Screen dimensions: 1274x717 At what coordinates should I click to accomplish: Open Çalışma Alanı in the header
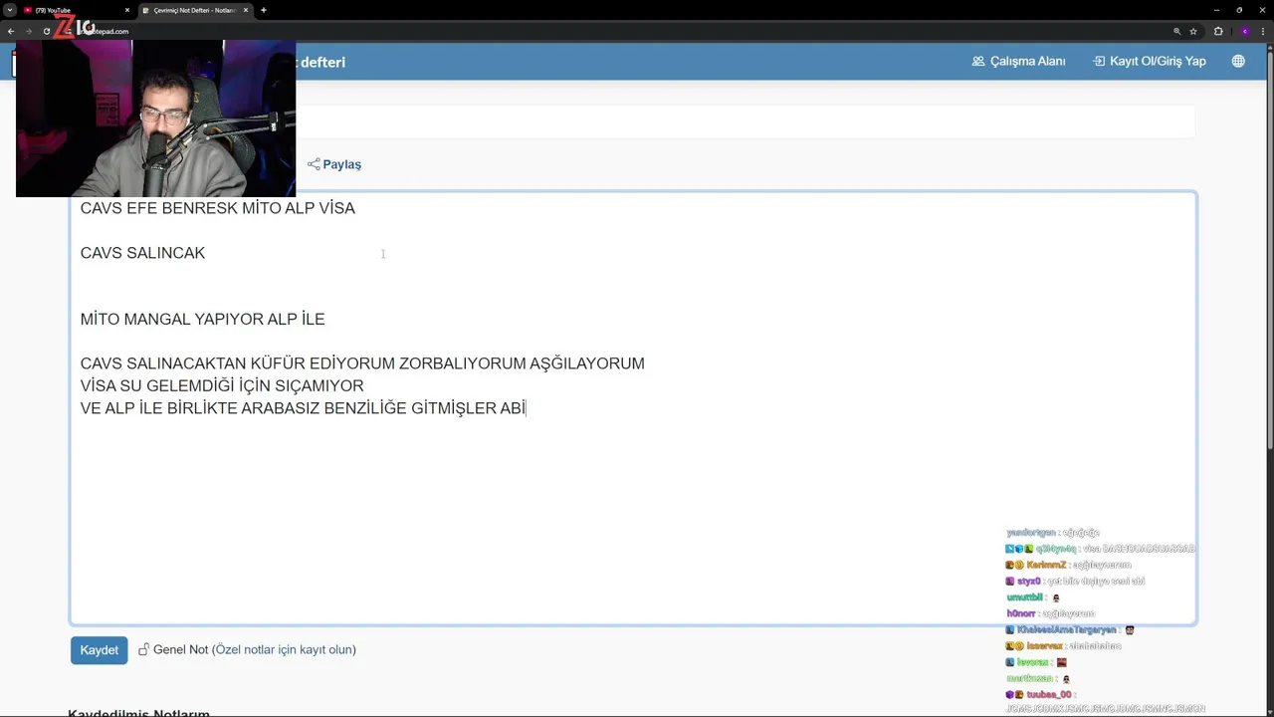pos(1018,61)
